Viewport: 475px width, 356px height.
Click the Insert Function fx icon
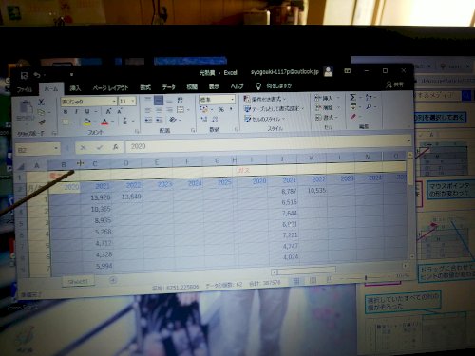[x=115, y=147]
